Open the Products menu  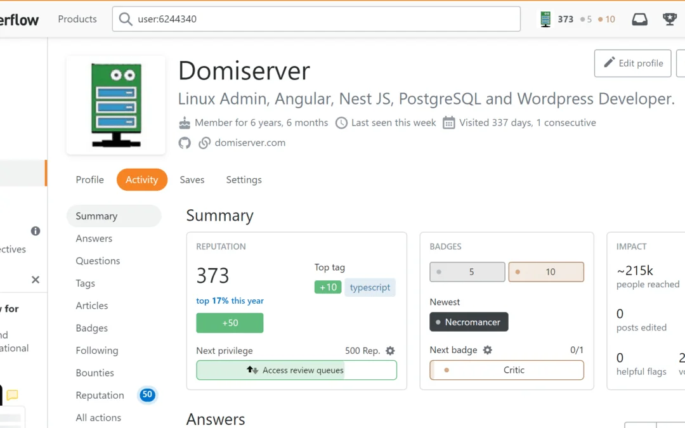[x=77, y=19]
